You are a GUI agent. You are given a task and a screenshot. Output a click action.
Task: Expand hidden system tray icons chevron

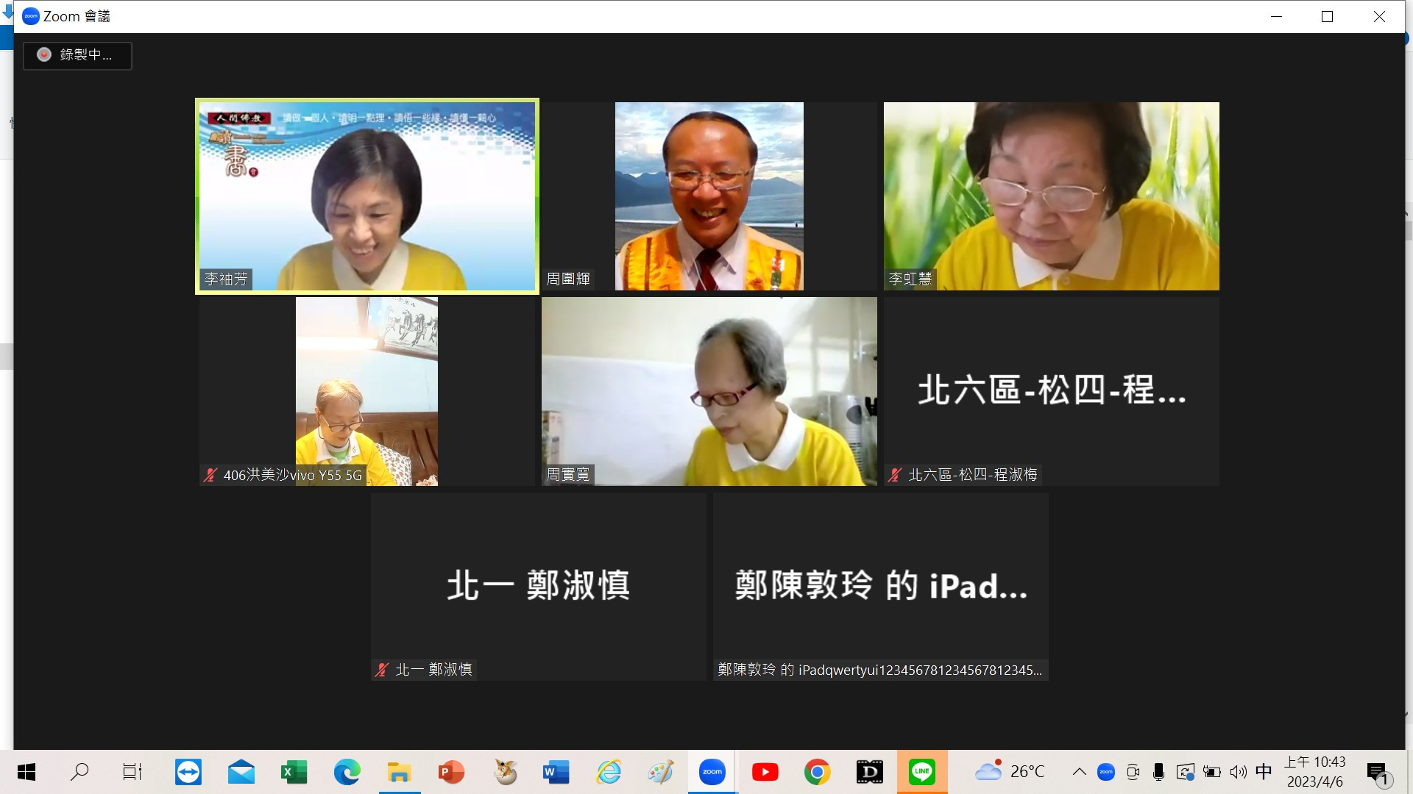(1079, 772)
